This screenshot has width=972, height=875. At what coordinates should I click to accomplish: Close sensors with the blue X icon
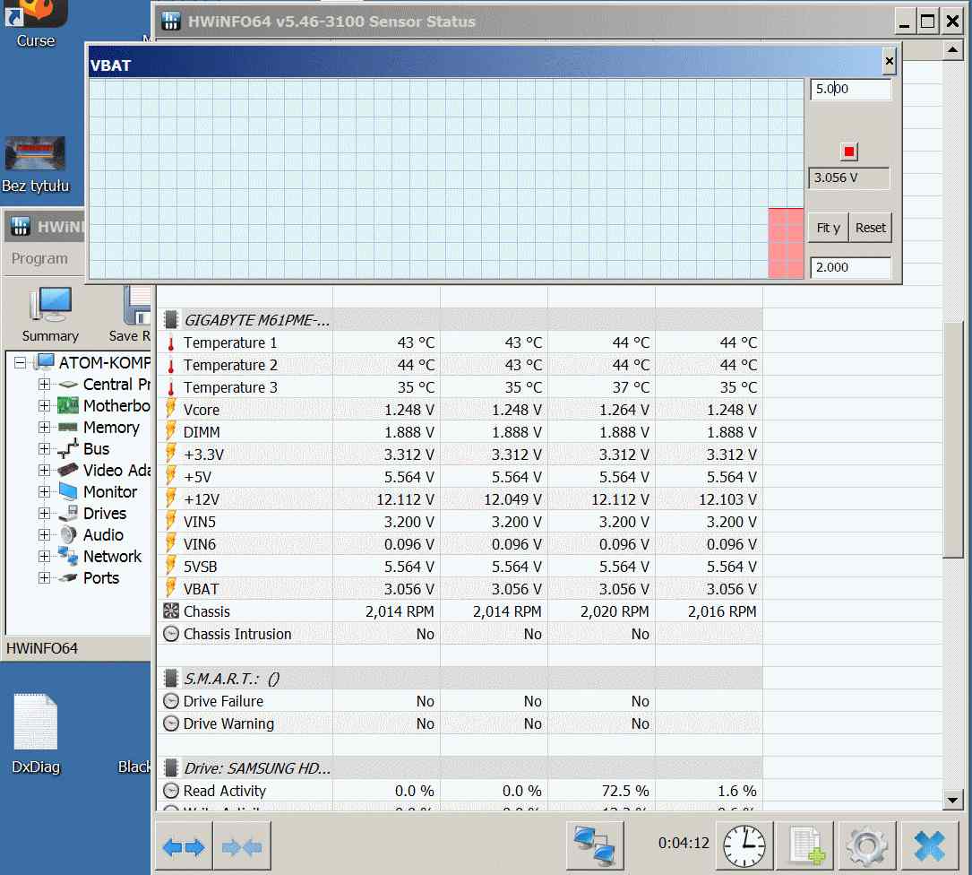click(929, 846)
